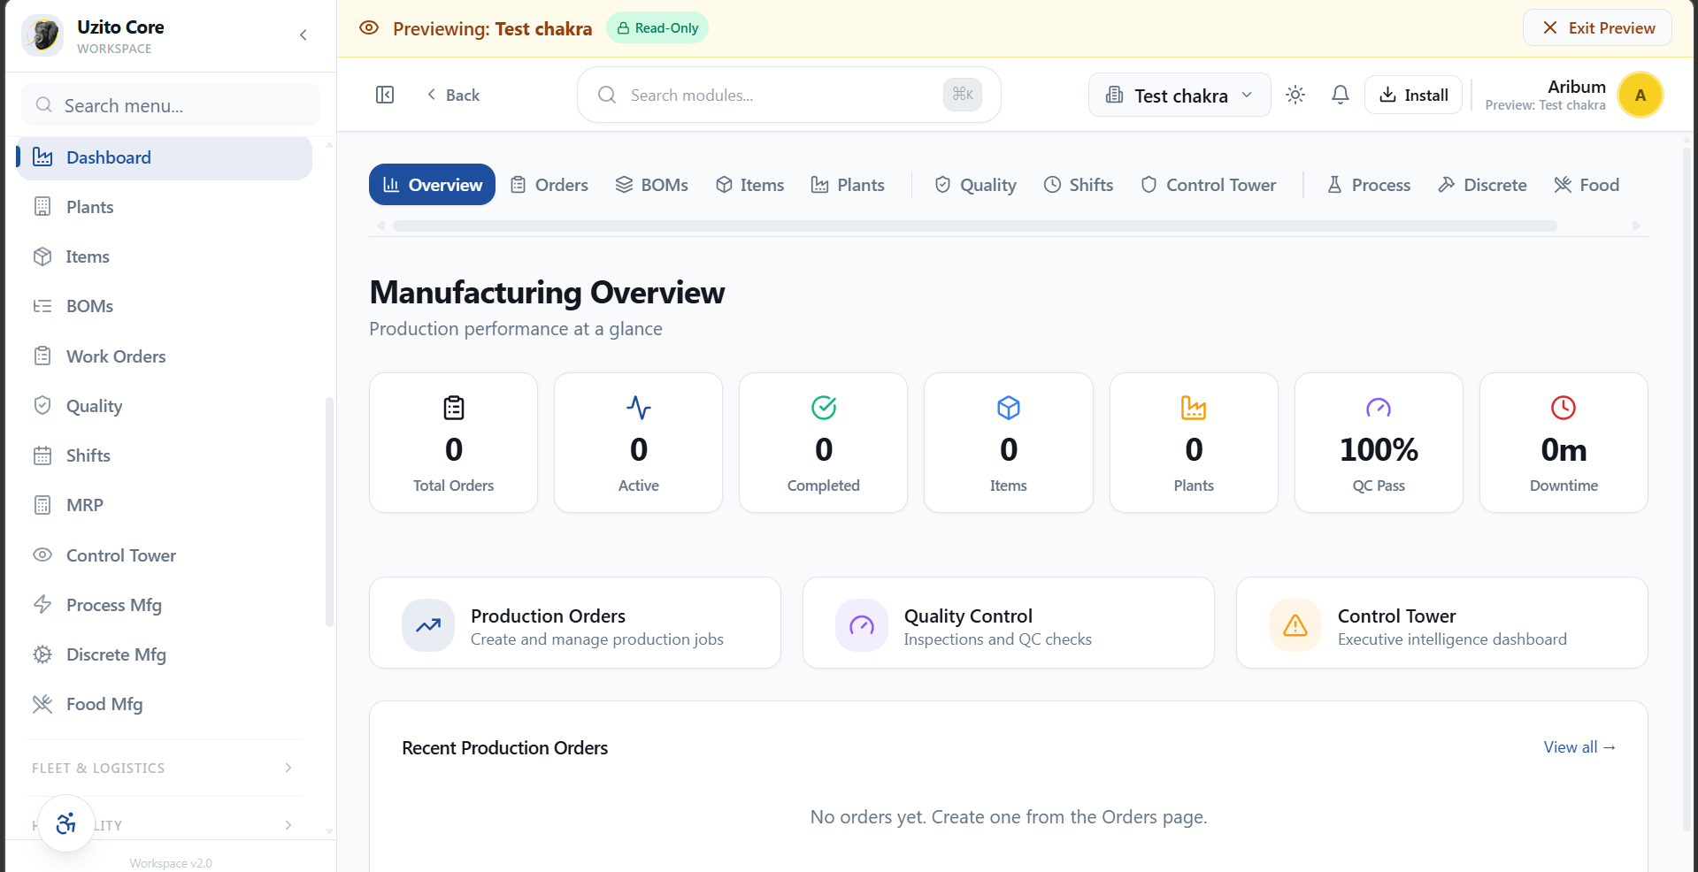
Task: Collapse the left sidebar with chevron
Action: [303, 35]
